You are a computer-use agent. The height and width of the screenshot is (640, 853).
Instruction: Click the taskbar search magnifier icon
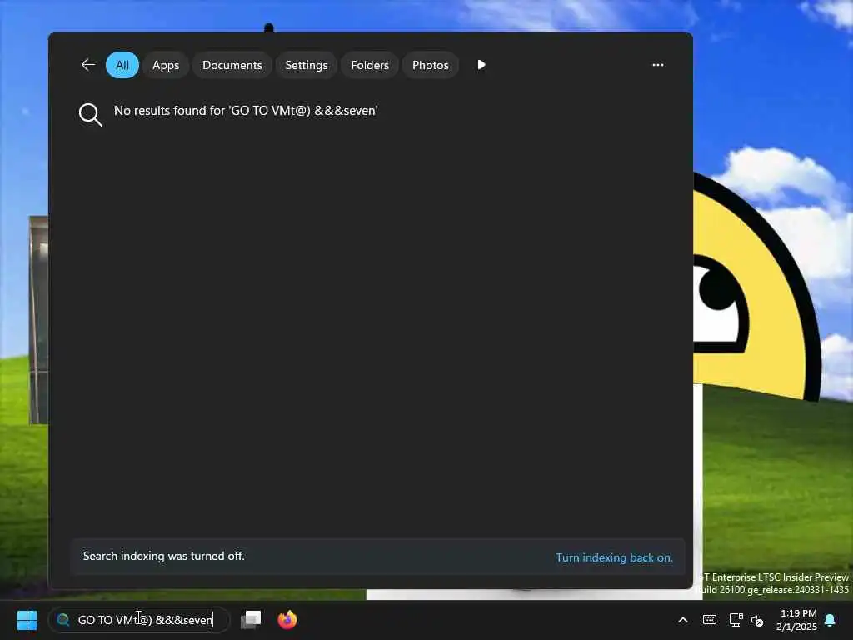pyautogui.click(x=63, y=620)
